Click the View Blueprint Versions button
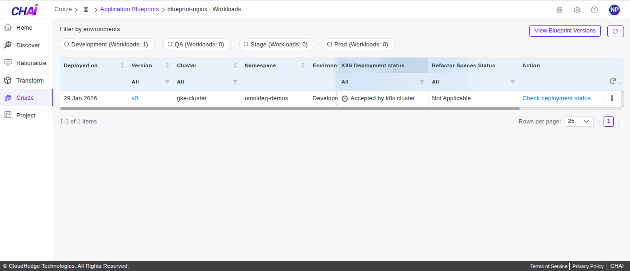This screenshot has width=630, height=271. tap(565, 31)
